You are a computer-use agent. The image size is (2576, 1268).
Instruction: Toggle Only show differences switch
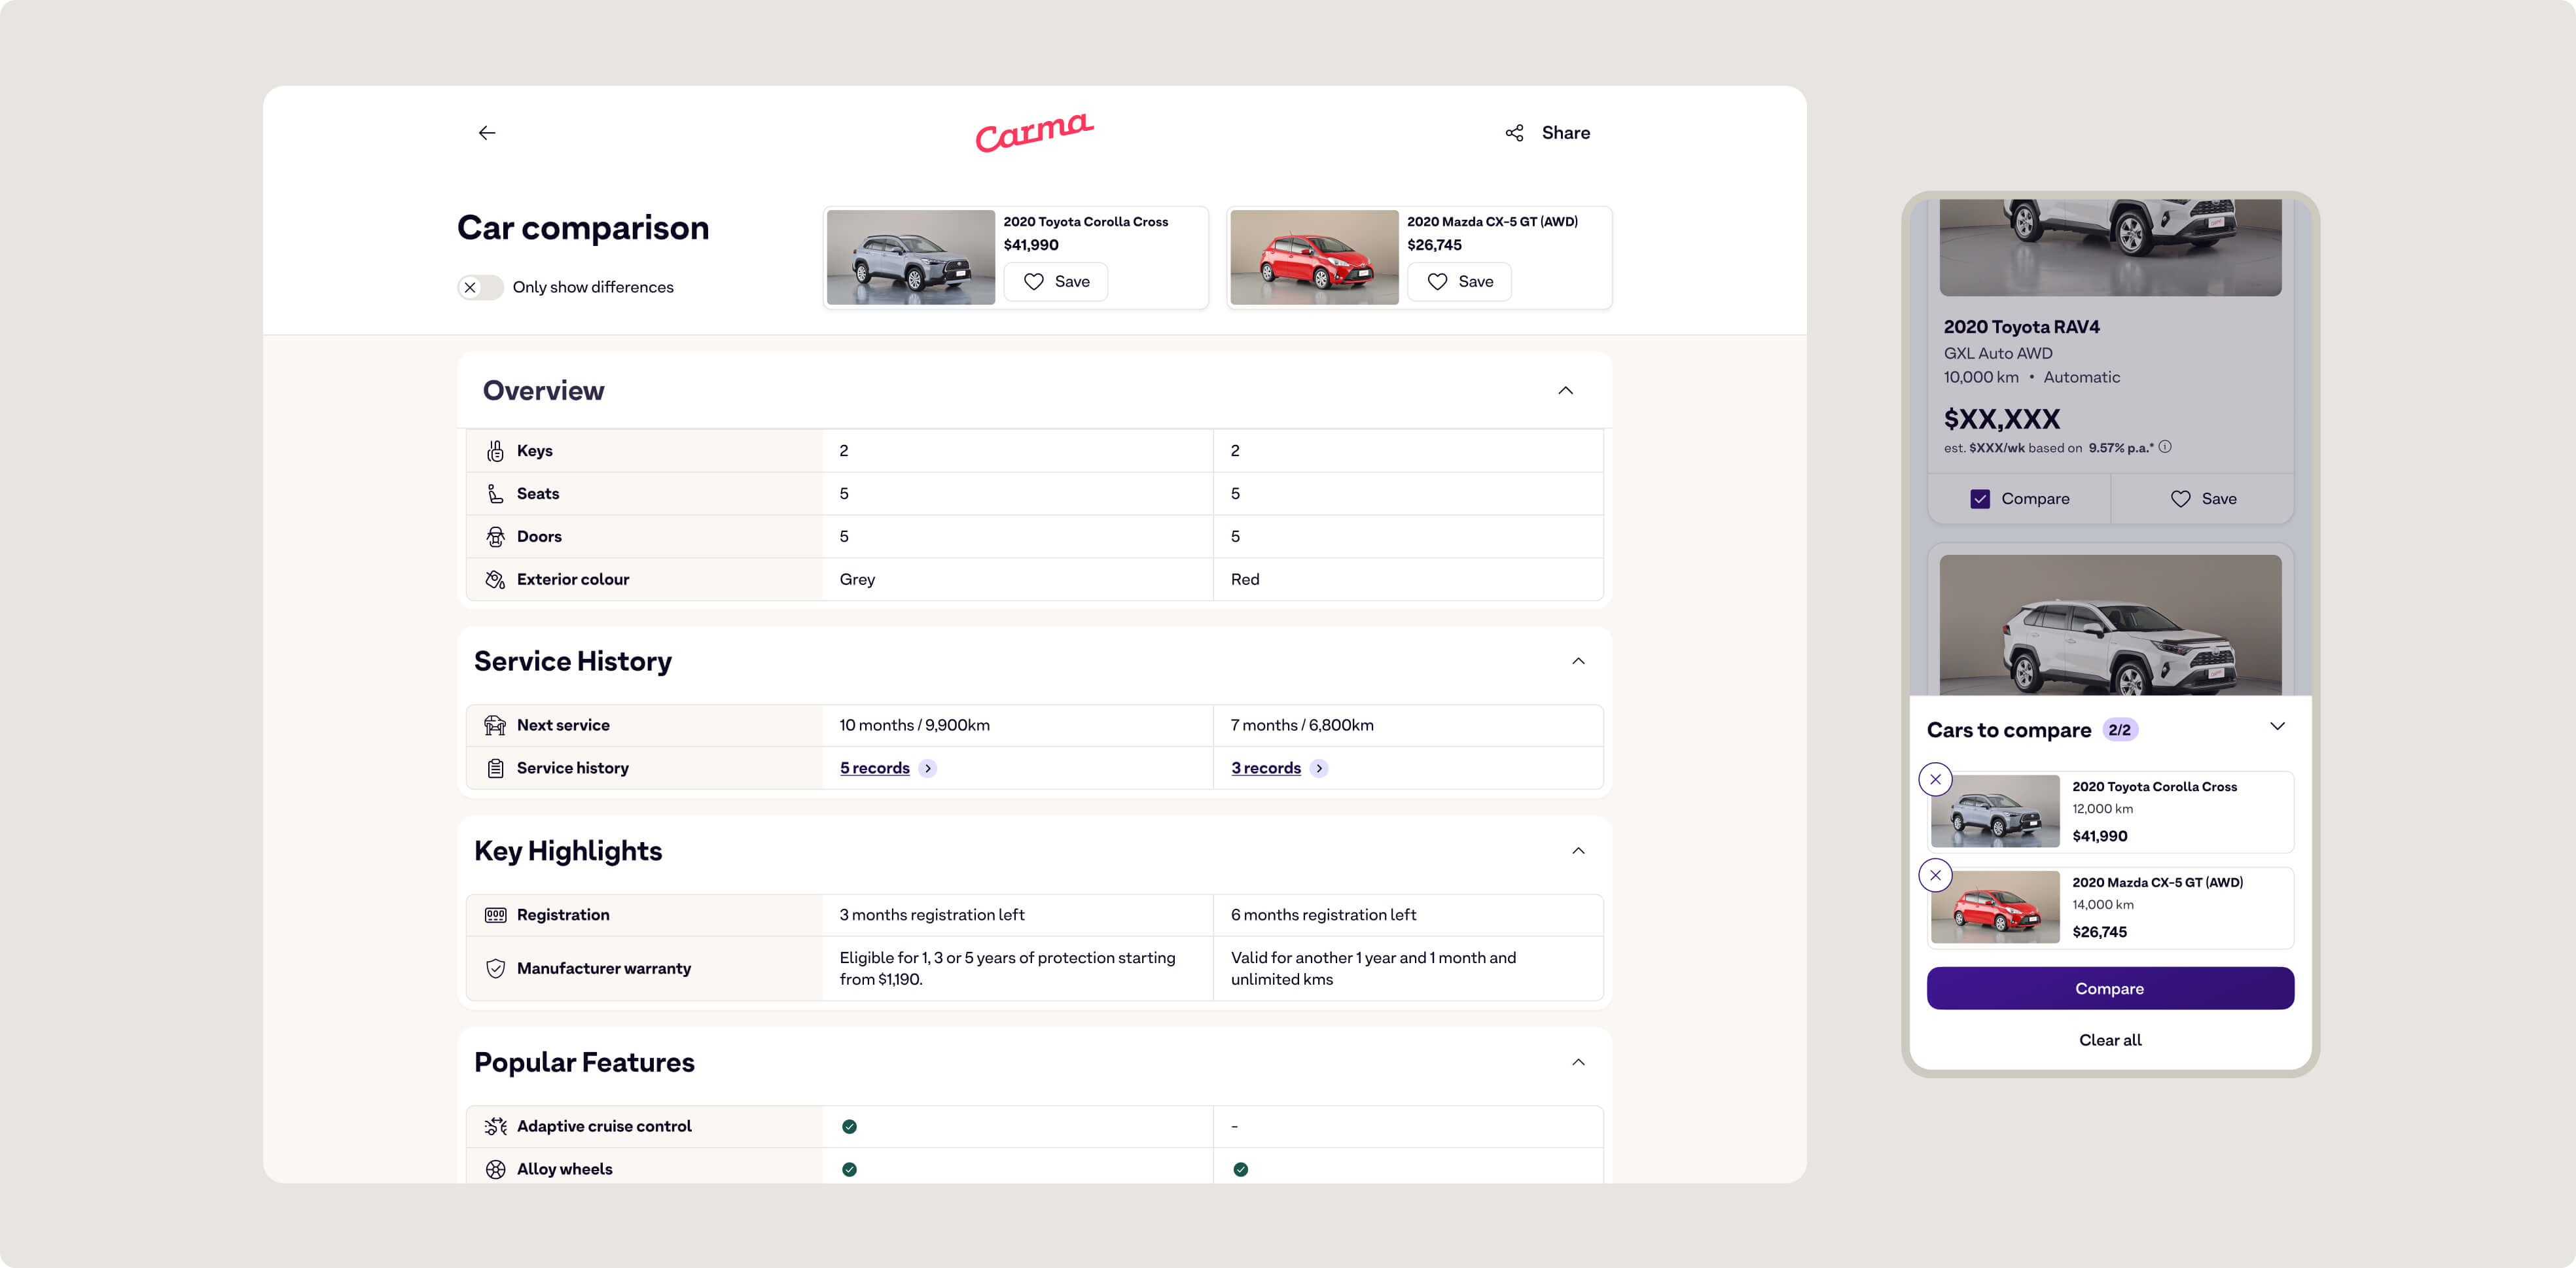[480, 287]
